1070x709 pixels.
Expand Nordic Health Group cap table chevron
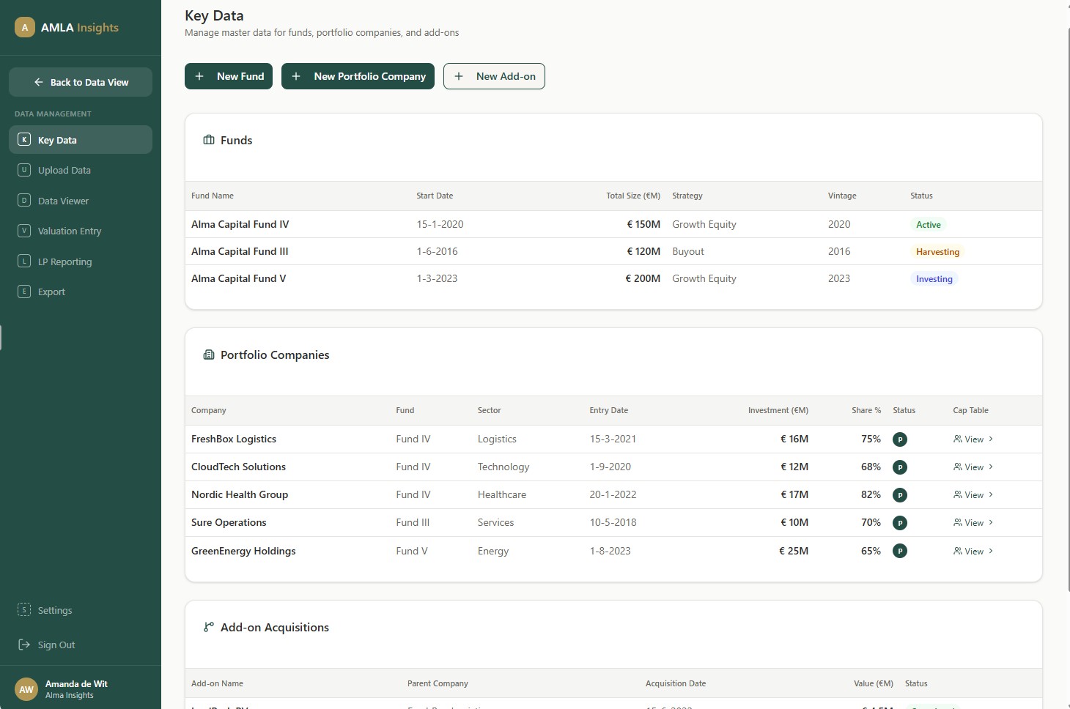click(991, 494)
